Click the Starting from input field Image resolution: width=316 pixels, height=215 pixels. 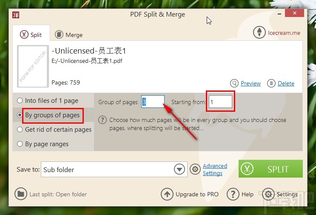point(220,102)
